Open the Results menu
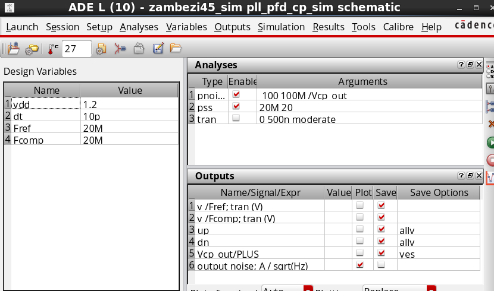The image size is (494, 291). (x=329, y=27)
